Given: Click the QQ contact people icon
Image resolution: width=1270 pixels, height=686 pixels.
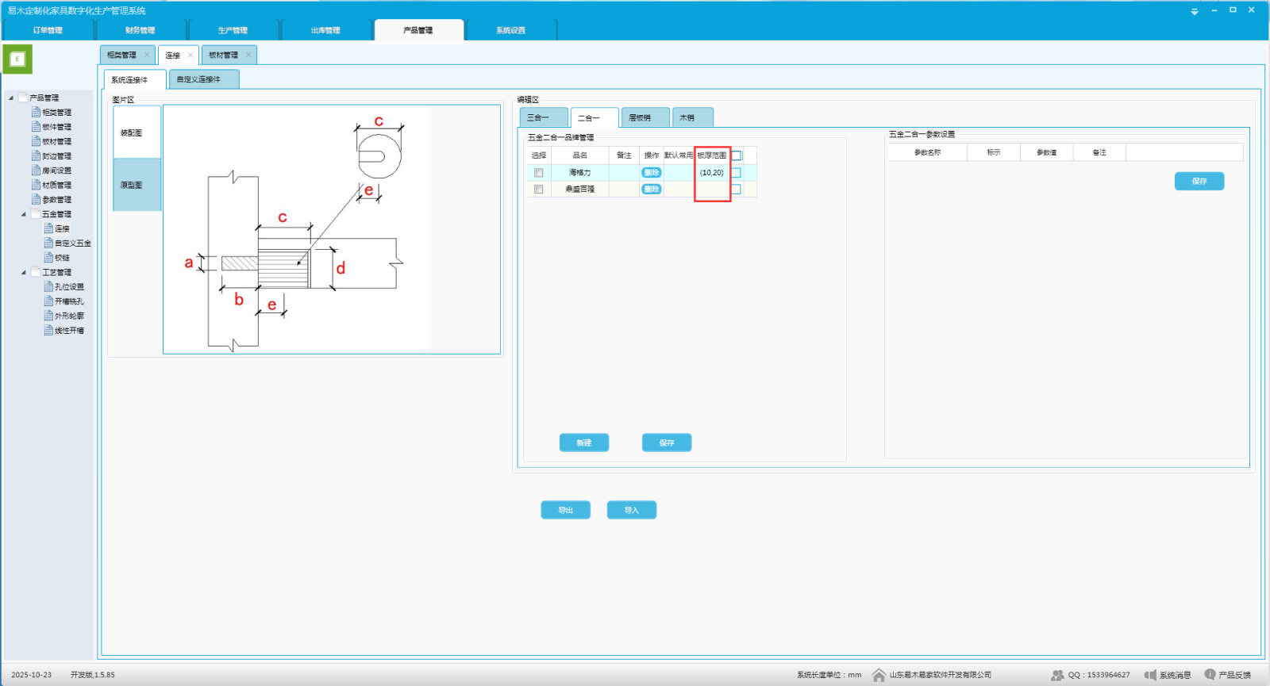Looking at the screenshot, I should pyautogui.click(x=1057, y=675).
